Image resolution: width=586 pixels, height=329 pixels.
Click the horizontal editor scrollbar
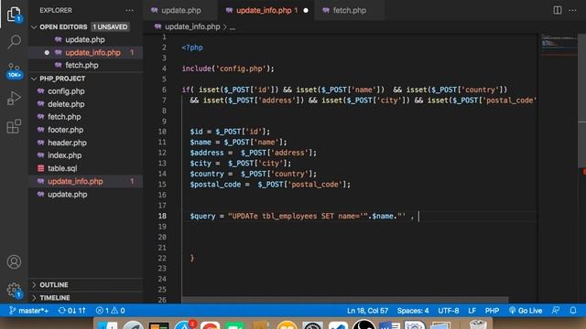click(x=345, y=300)
